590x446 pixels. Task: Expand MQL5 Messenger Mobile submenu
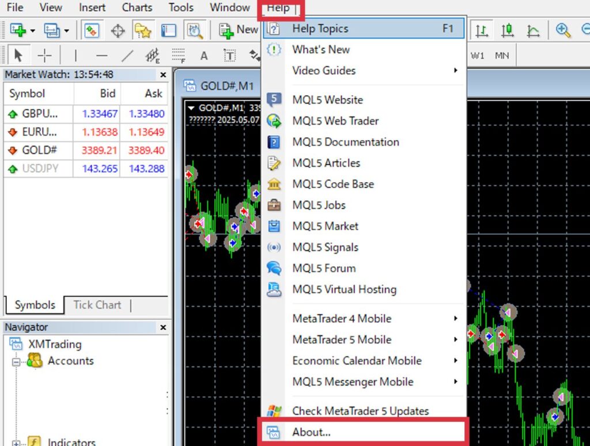click(x=364, y=381)
